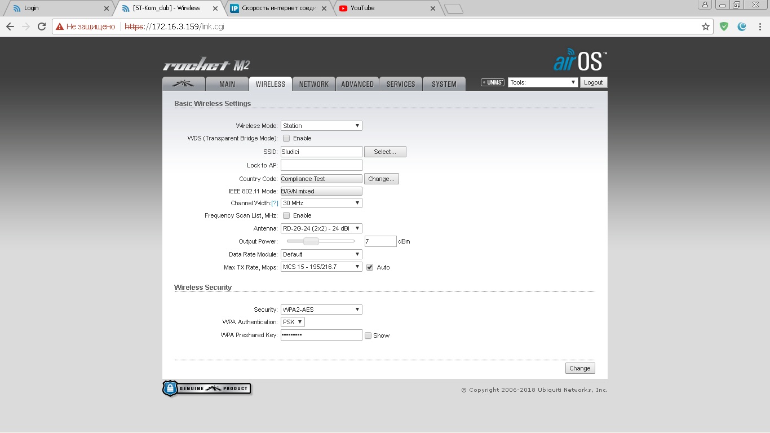Click the not-secure warning icon
770x433 pixels.
(60, 26)
